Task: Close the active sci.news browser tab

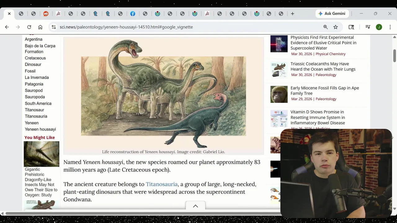Action: [9, 14]
